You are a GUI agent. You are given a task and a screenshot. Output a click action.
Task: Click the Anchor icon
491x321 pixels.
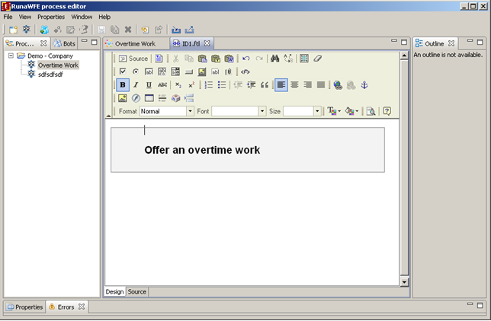(x=364, y=85)
